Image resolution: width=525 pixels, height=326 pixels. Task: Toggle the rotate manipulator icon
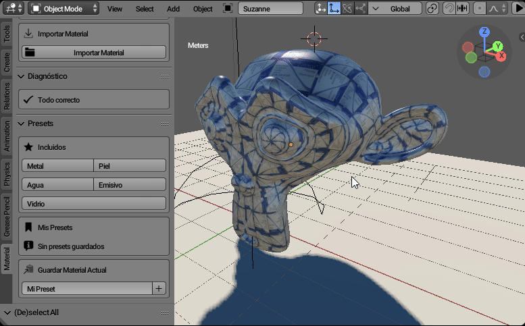[347, 9]
